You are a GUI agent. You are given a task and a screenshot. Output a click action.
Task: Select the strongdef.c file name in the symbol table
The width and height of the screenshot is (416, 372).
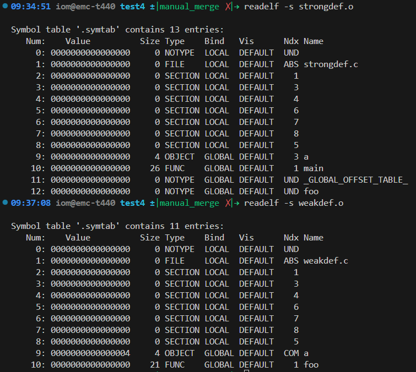331,64
